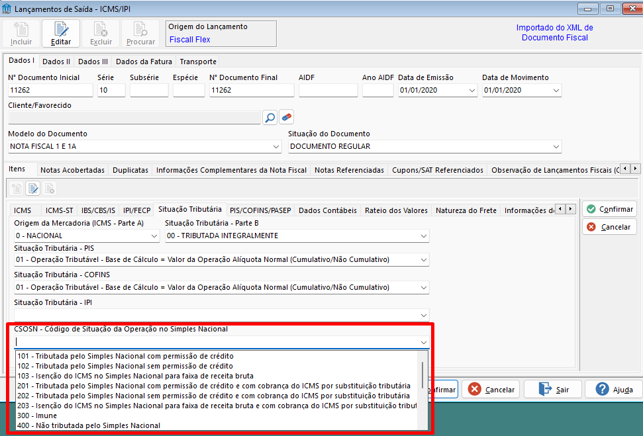The image size is (643, 436).
Task: Switch to the Dados II tab
Action: point(56,62)
